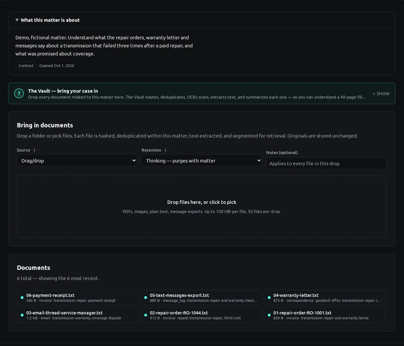This screenshot has width=404, height=346.
Task: Open document 05-text-messages-export.txt
Action: point(201,298)
